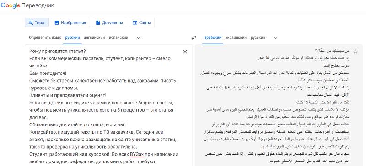
Task: Choose Определить язык as source
Action: click(45, 37)
